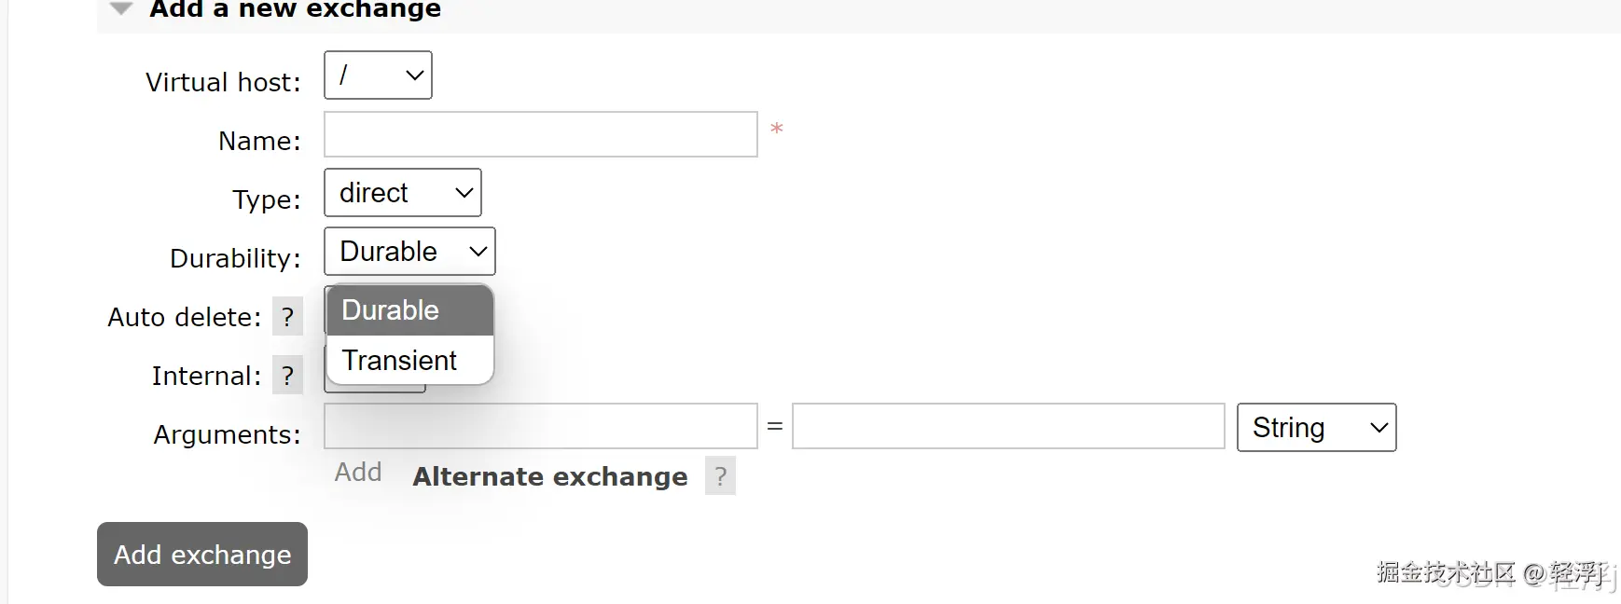Viewport: 1621px width, 604px height.
Task: Click the Internal help question mark
Action: click(x=287, y=376)
